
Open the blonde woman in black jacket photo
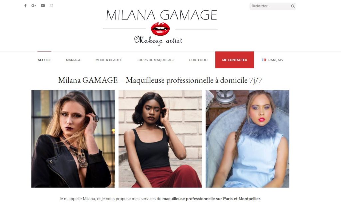point(73,139)
